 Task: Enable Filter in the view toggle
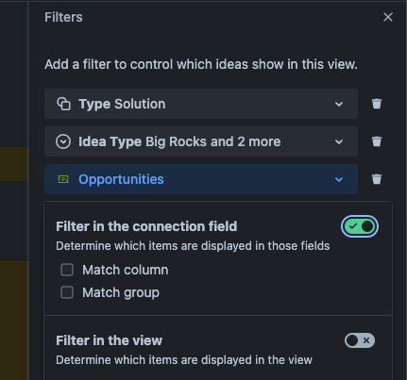click(360, 340)
